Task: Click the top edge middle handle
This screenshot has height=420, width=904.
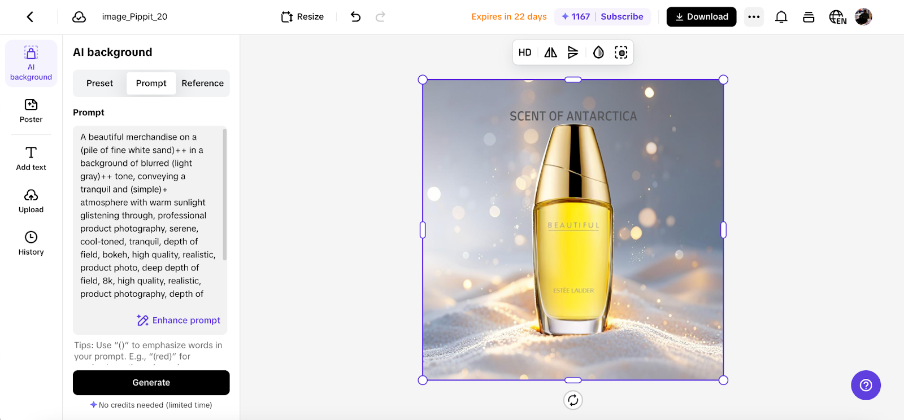Action: pos(573,80)
